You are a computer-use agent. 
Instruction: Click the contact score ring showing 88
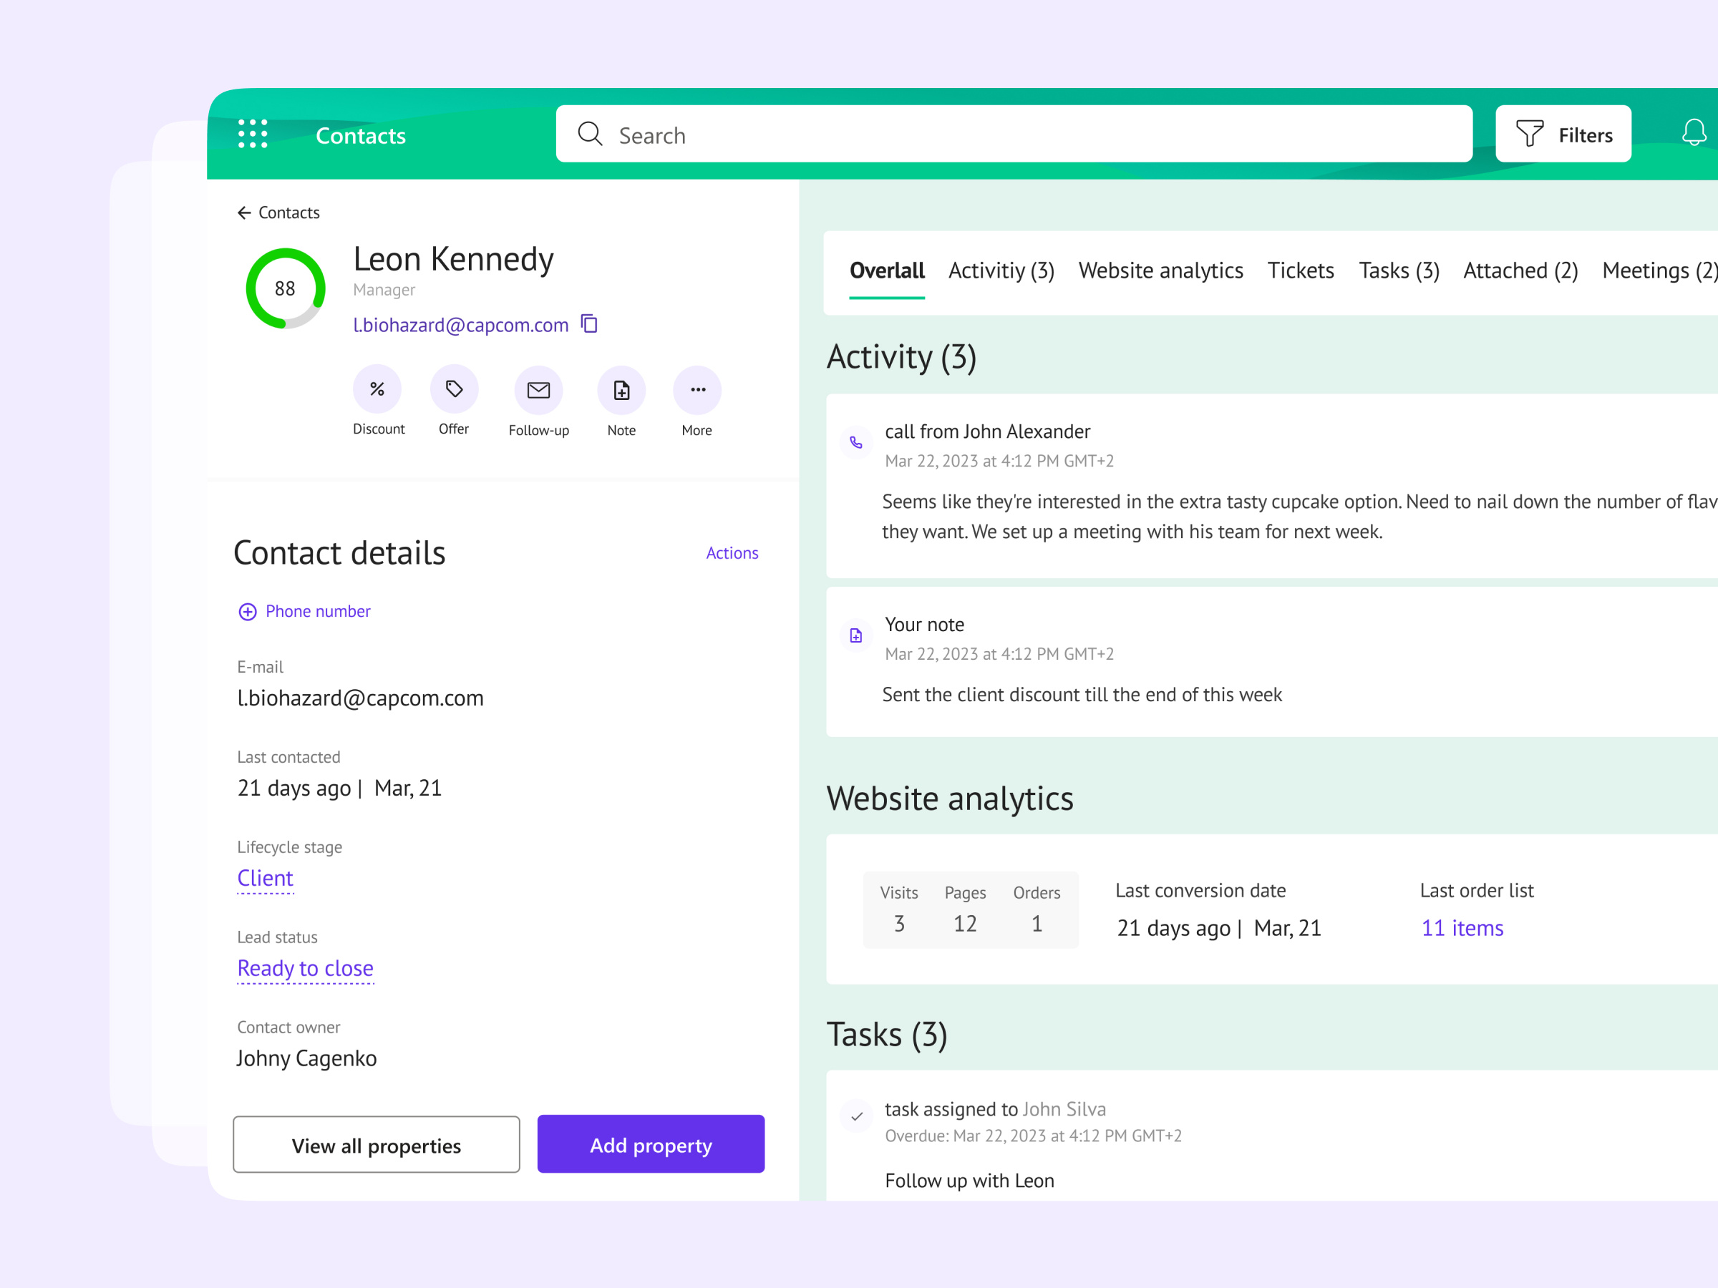click(284, 289)
